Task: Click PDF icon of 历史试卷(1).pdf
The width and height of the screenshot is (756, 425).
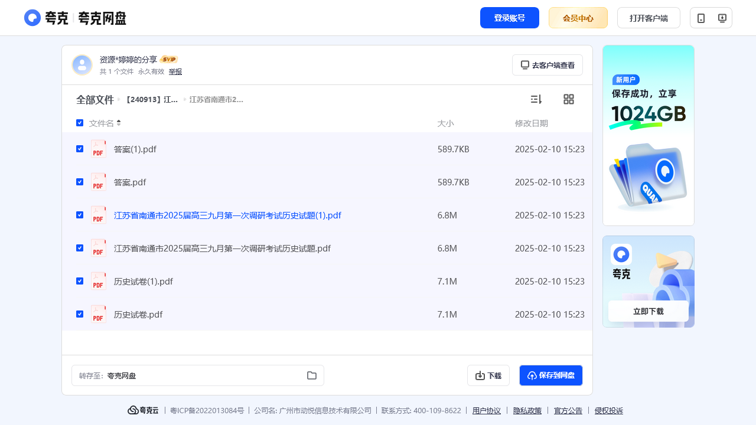Action: (x=99, y=281)
